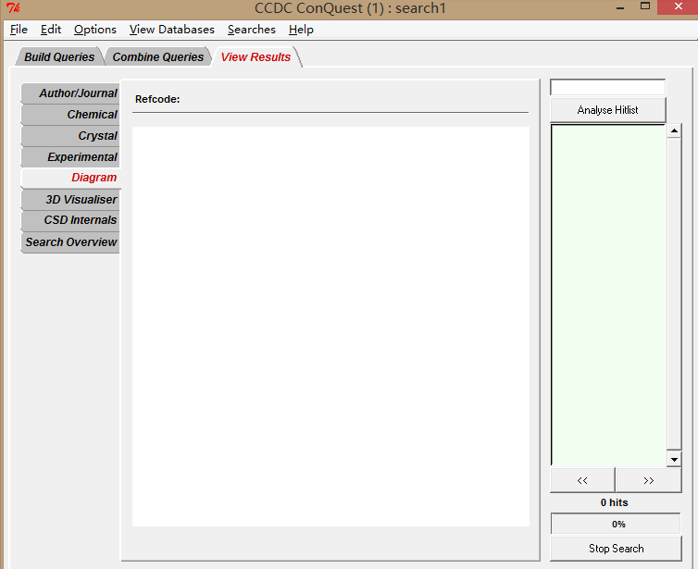The height and width of the screenshot is (569, 698).
Task: Minimize the ConQuest window
Action: (x=620, y=7)
